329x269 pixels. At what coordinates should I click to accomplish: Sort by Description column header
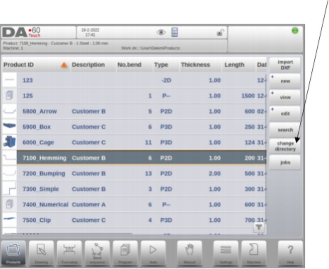click(x=93, y=65)
